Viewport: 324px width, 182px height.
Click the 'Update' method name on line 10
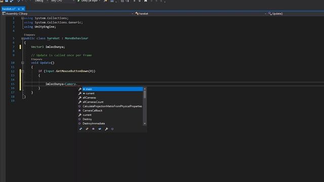pyautogui.click(x=45, y=63)
